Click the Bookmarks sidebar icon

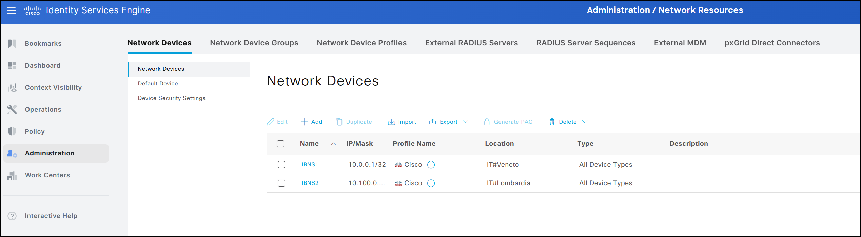pos(12,43)
